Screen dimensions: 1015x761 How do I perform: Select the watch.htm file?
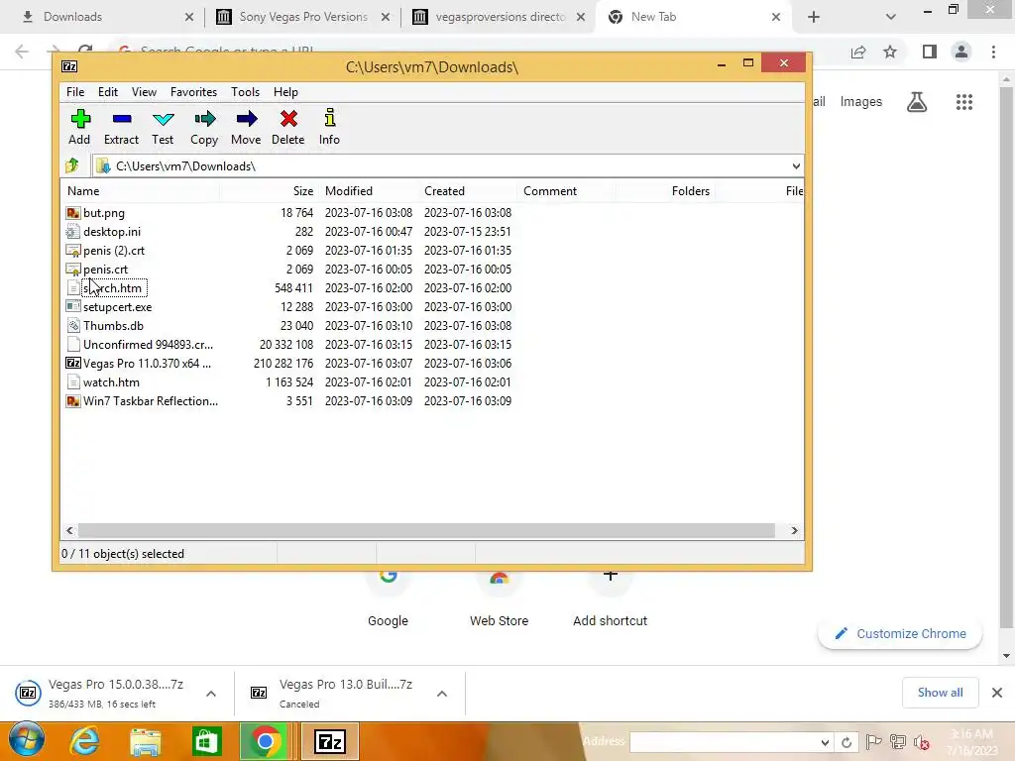click(111, 382)
